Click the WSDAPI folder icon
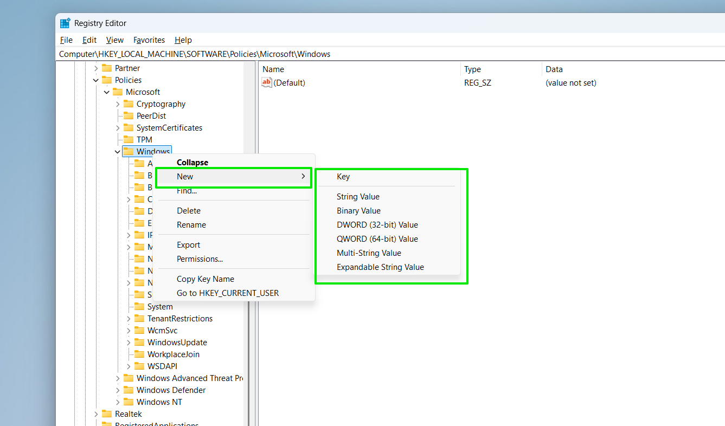This screenshot has height=426, width=725. coord(139,366)
